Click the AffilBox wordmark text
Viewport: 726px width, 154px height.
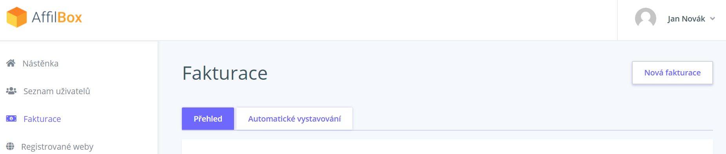pos(57,17)
